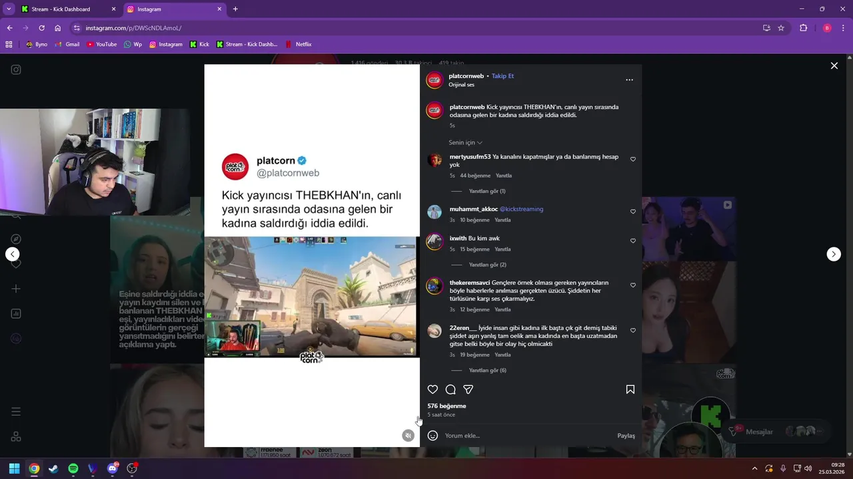Image resolution: width=853 pixels, height=479 pixels.
Task: Select the Instagram browser tab
Action: (x=174, y=9)
